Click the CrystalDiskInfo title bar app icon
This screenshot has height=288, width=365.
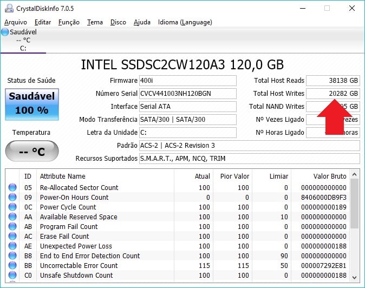tap(9, 8)
